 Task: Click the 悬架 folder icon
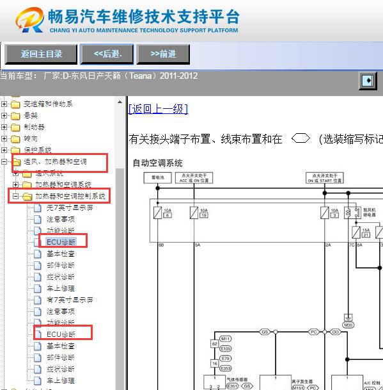[x=15, y=116]
